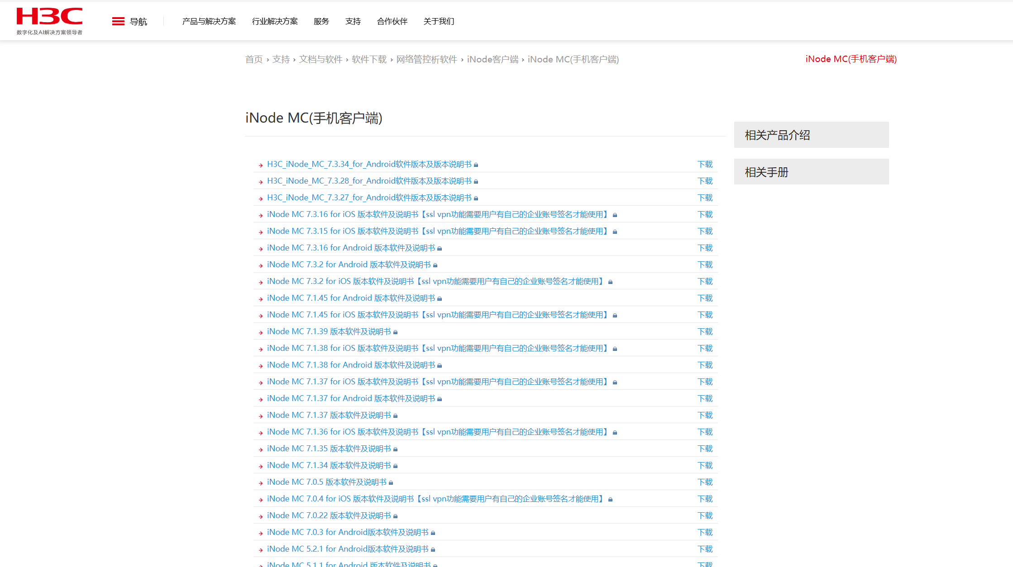Click lock icon after 7.3.16 iOS entry
The height and width of the screenshot is (567, 1013).
point(615,215)
